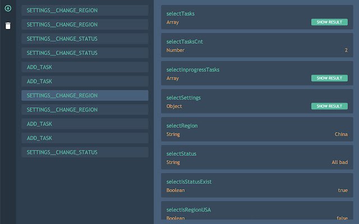
Task: Show result for selectInprogressTasks
Action: pos(329,78)
